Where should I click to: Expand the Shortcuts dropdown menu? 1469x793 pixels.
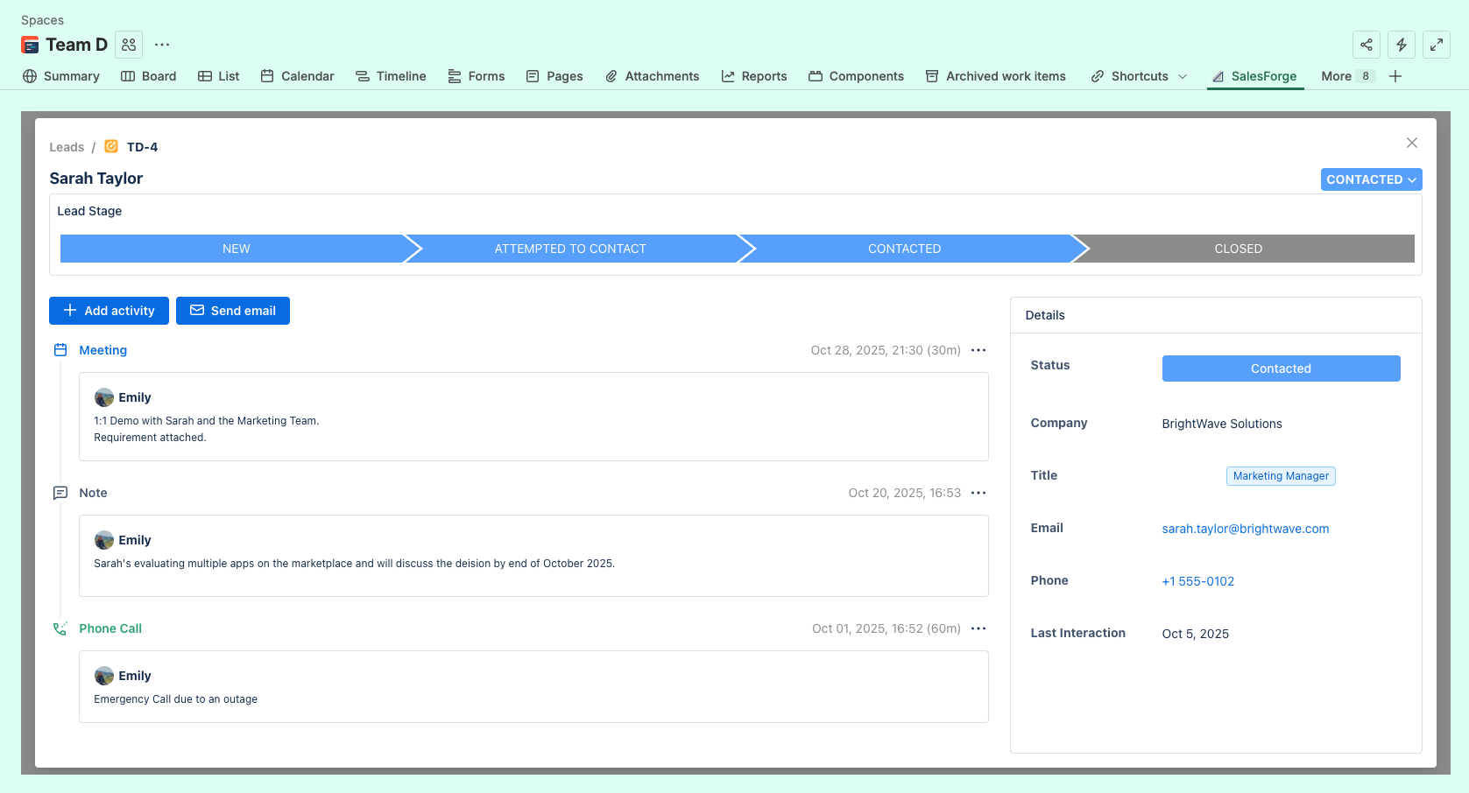(1139, 76)
